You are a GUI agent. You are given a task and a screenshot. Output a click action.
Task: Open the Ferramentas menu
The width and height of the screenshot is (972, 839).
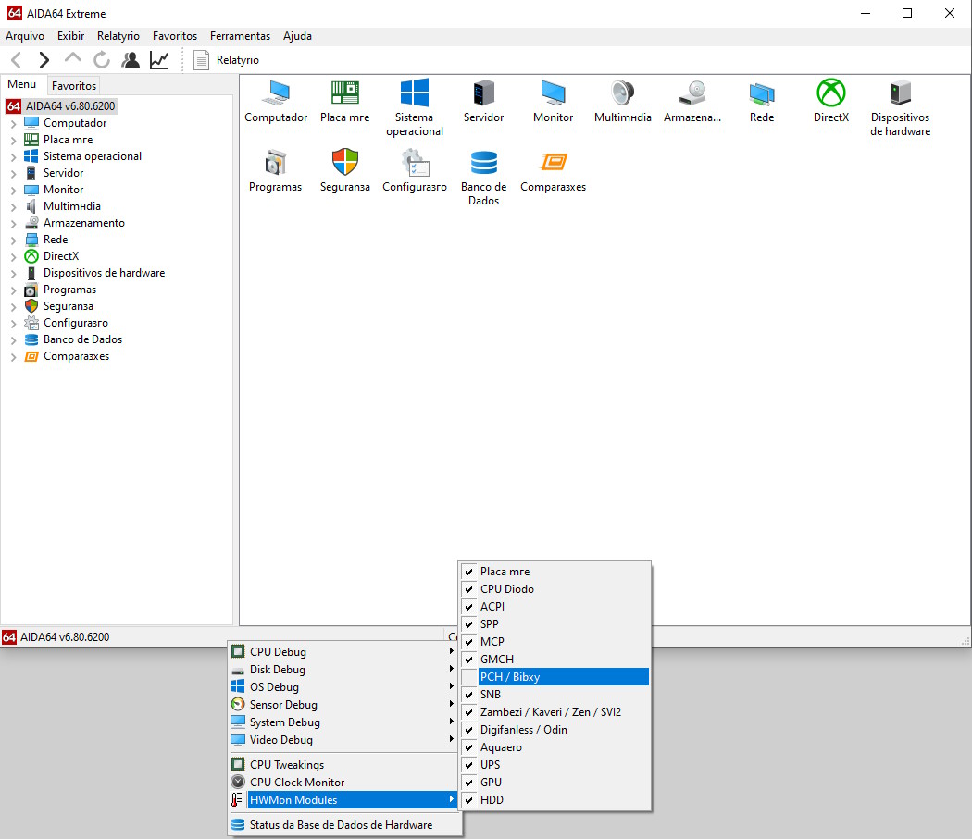point(240,36)
